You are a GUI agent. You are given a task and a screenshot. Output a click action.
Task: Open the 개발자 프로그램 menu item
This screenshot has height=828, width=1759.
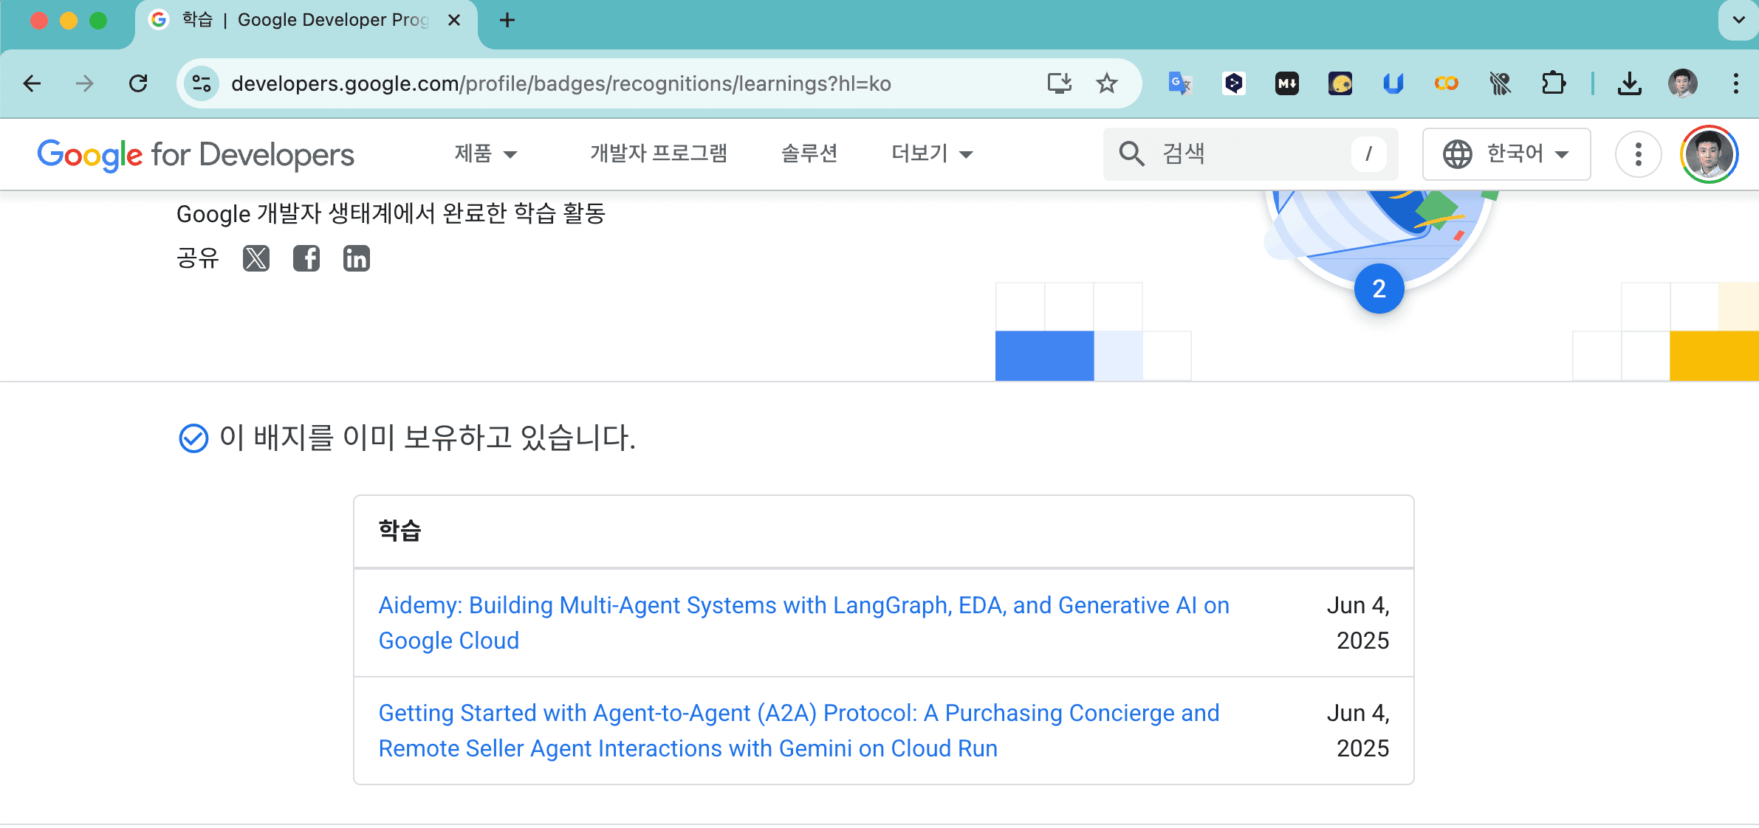point(659,153)
